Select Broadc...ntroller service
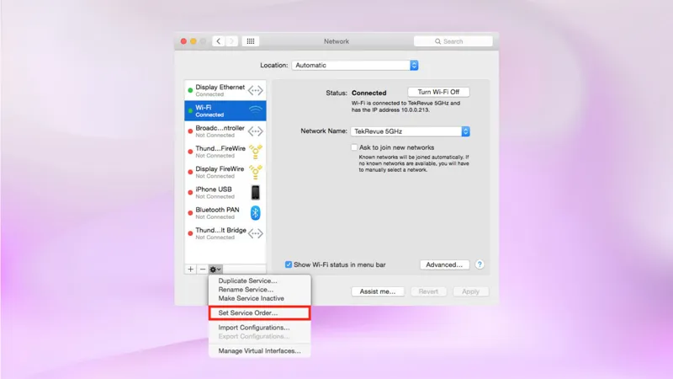 (225, 131)
